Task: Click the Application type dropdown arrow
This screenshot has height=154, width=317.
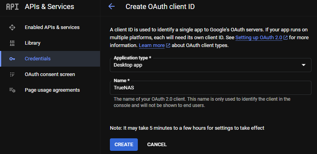Action: (x=304, y=65)
